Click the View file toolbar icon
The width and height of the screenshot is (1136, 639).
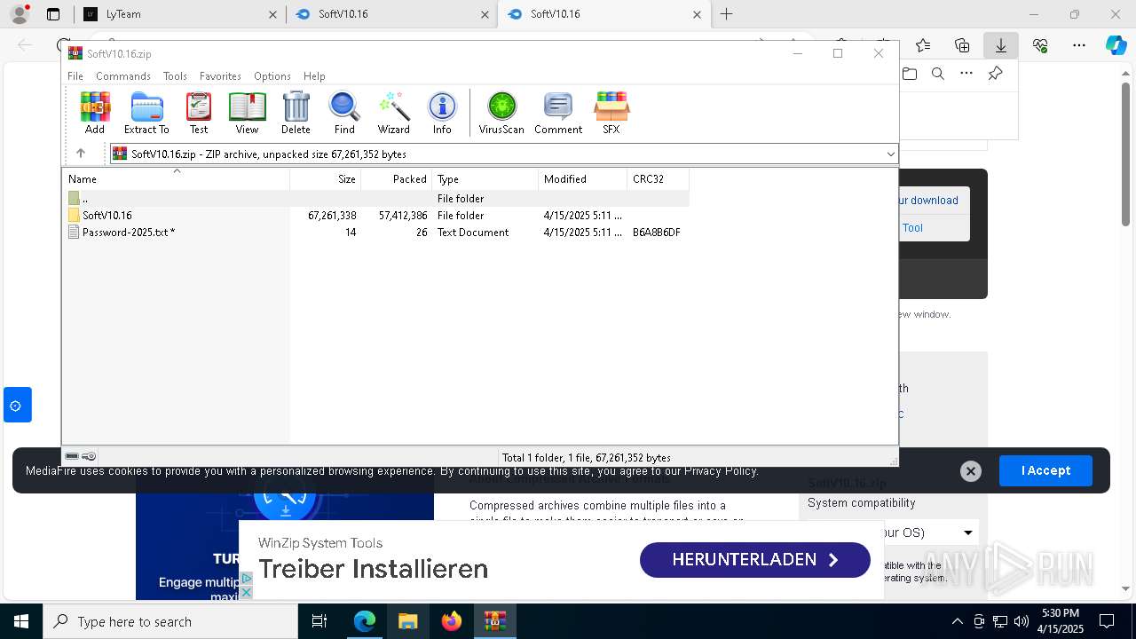coord(247,113)
